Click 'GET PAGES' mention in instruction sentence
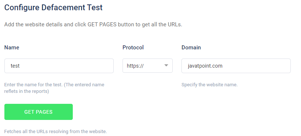The height and width of the screenshot is (136, 301). pyautogui.click(x=102, y=25)
